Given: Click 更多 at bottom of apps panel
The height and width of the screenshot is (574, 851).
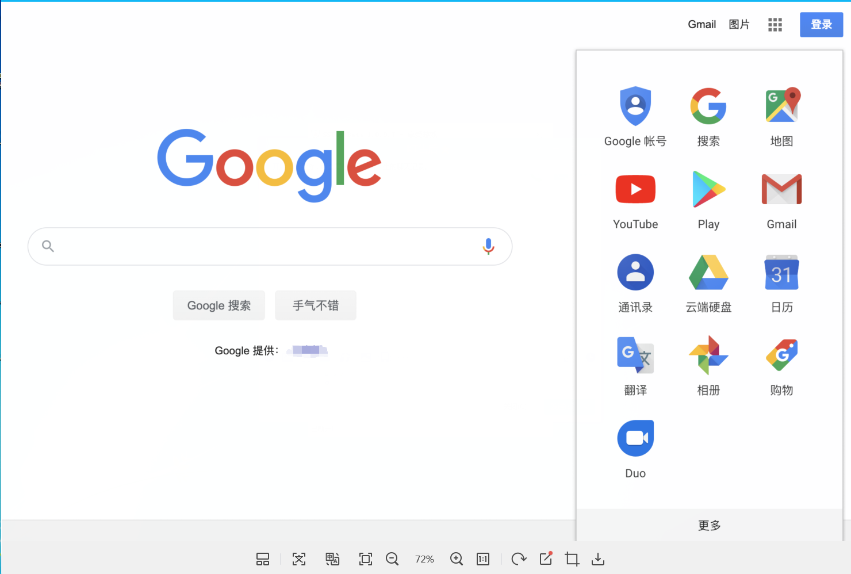Looking at the screenshot, I should (710, 525).
